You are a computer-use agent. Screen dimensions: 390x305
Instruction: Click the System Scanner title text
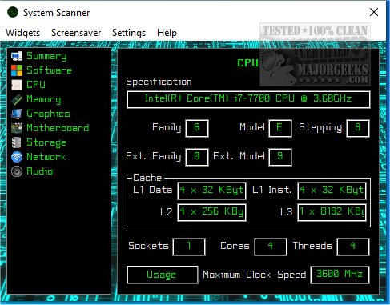pos(57,13)
